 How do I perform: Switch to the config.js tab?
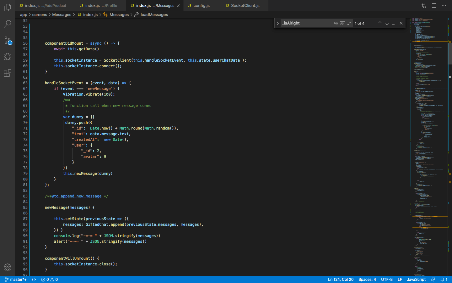pos(202,6)
